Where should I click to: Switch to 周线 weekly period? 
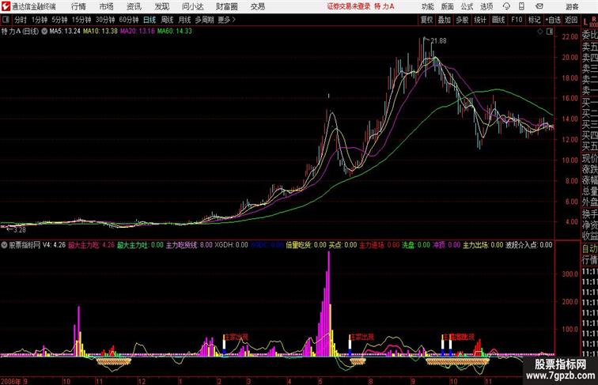167,20
